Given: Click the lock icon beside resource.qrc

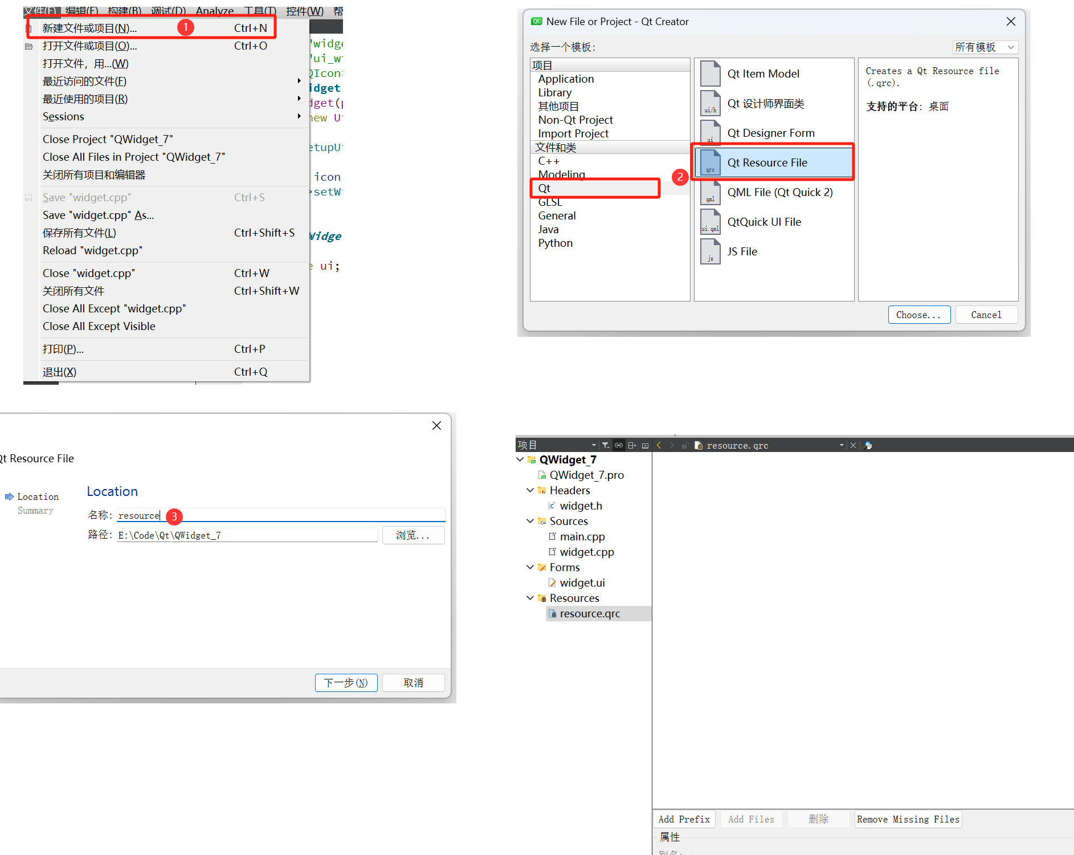Looking at the screenshot, I should click(x=685, y=445).
